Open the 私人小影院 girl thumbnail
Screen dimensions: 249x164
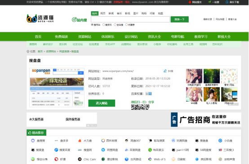[212, 94]
